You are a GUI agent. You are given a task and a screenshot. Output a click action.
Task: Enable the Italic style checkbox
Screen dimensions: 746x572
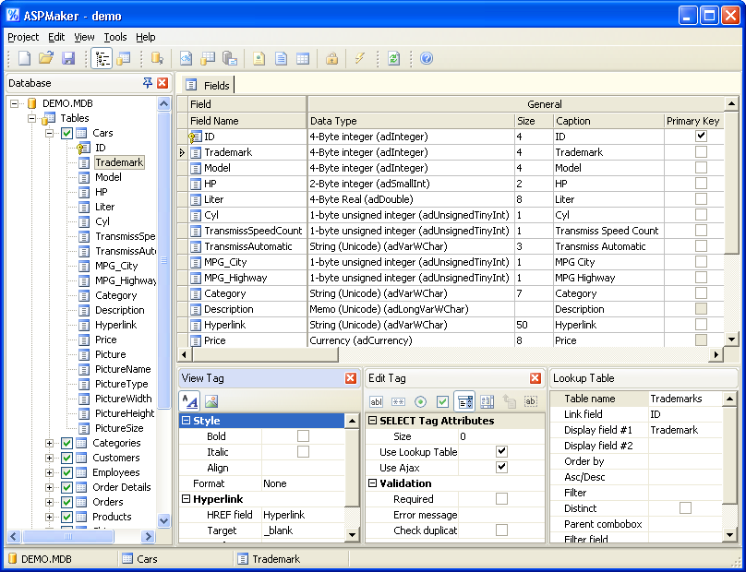(x=303, y=452)
